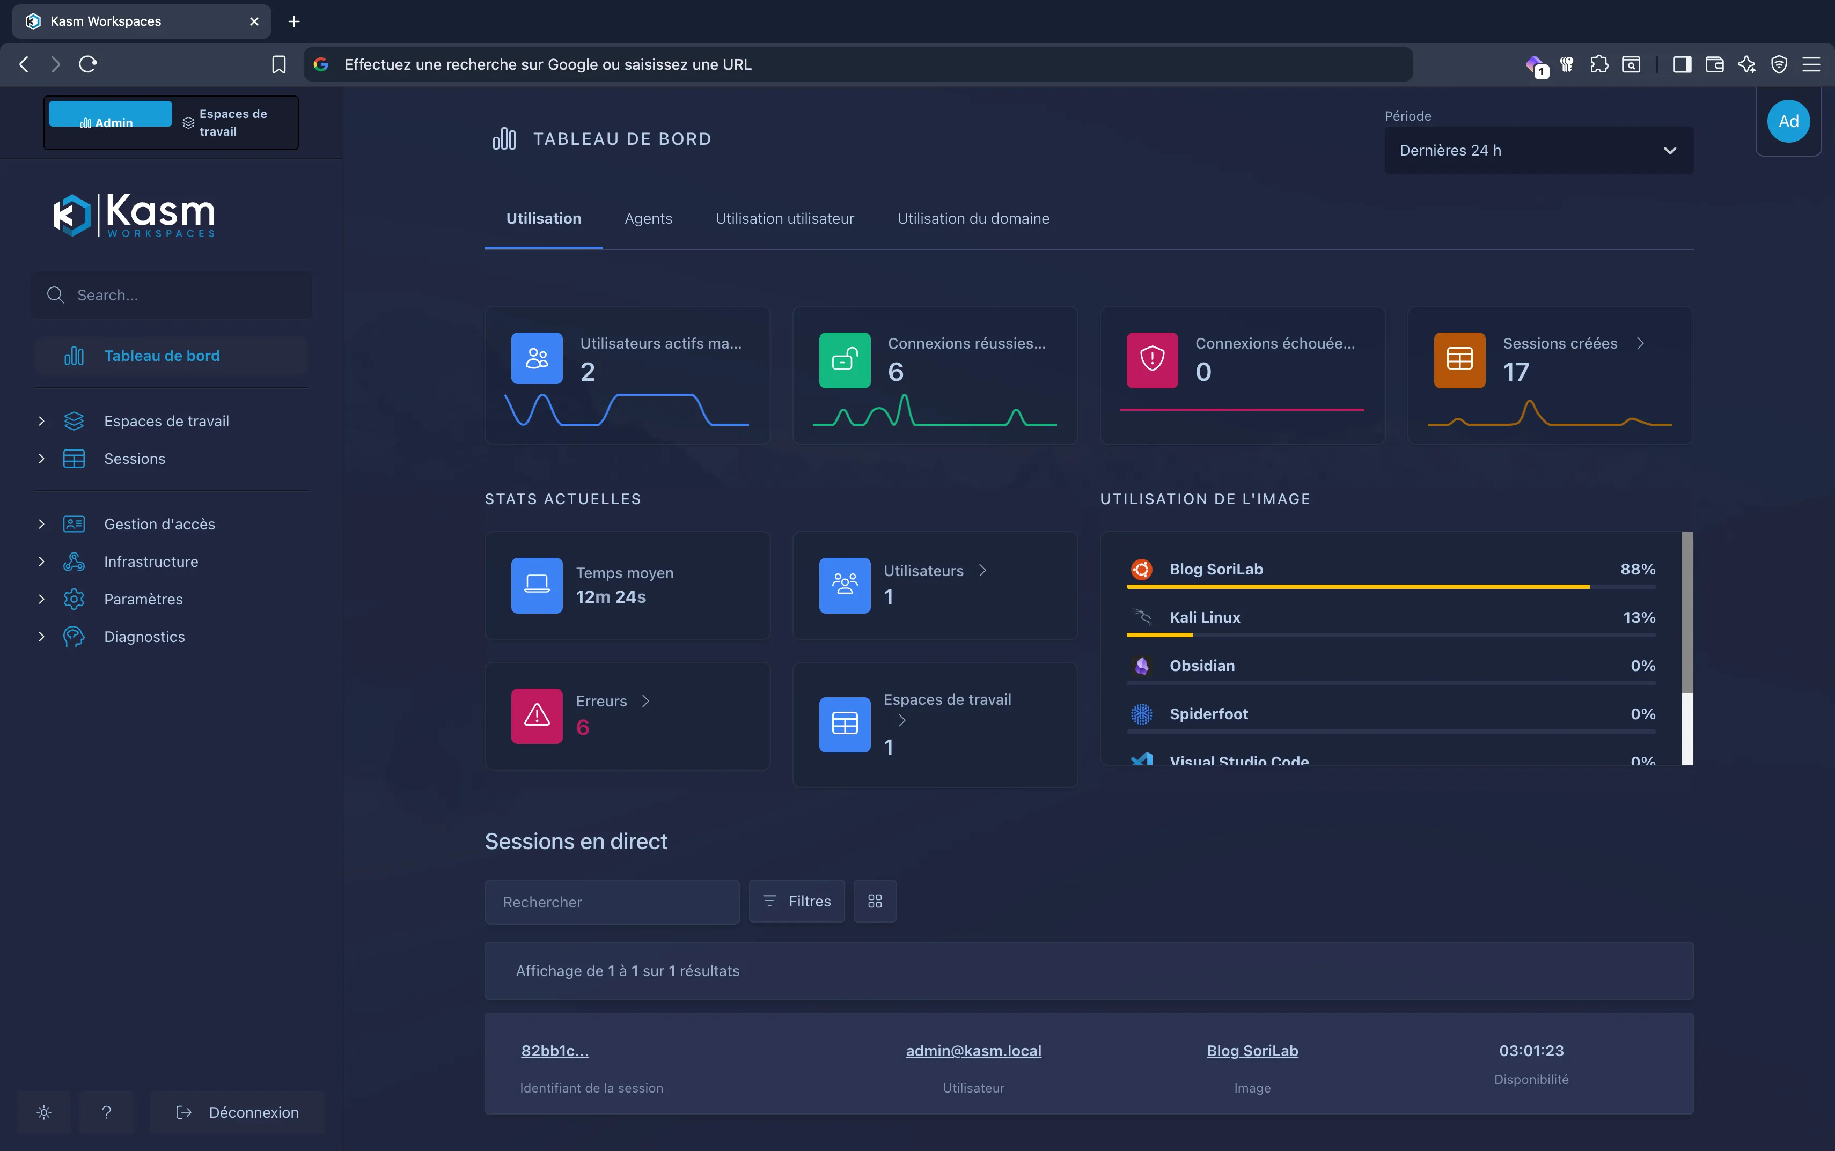This screenshot has height=1151, width=1835.
Task: Click the Kasm Workspaces logo
Action: [x=134, y=216]
